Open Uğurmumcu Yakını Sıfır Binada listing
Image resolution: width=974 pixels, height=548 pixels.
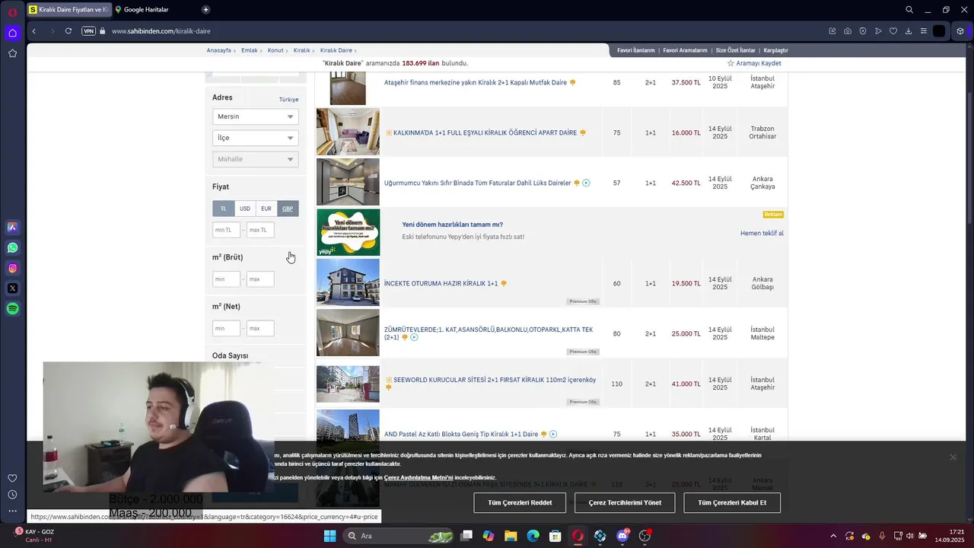[x=477, y=183]
